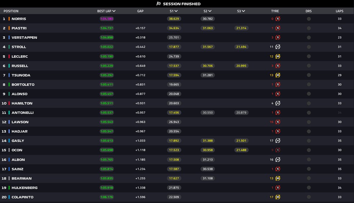Image resolution: width=354 pixels, height=203 pixels.
Task: Click Leclerc's medium tyre icon
Action: pyautogui.click(x=278, y=56)
